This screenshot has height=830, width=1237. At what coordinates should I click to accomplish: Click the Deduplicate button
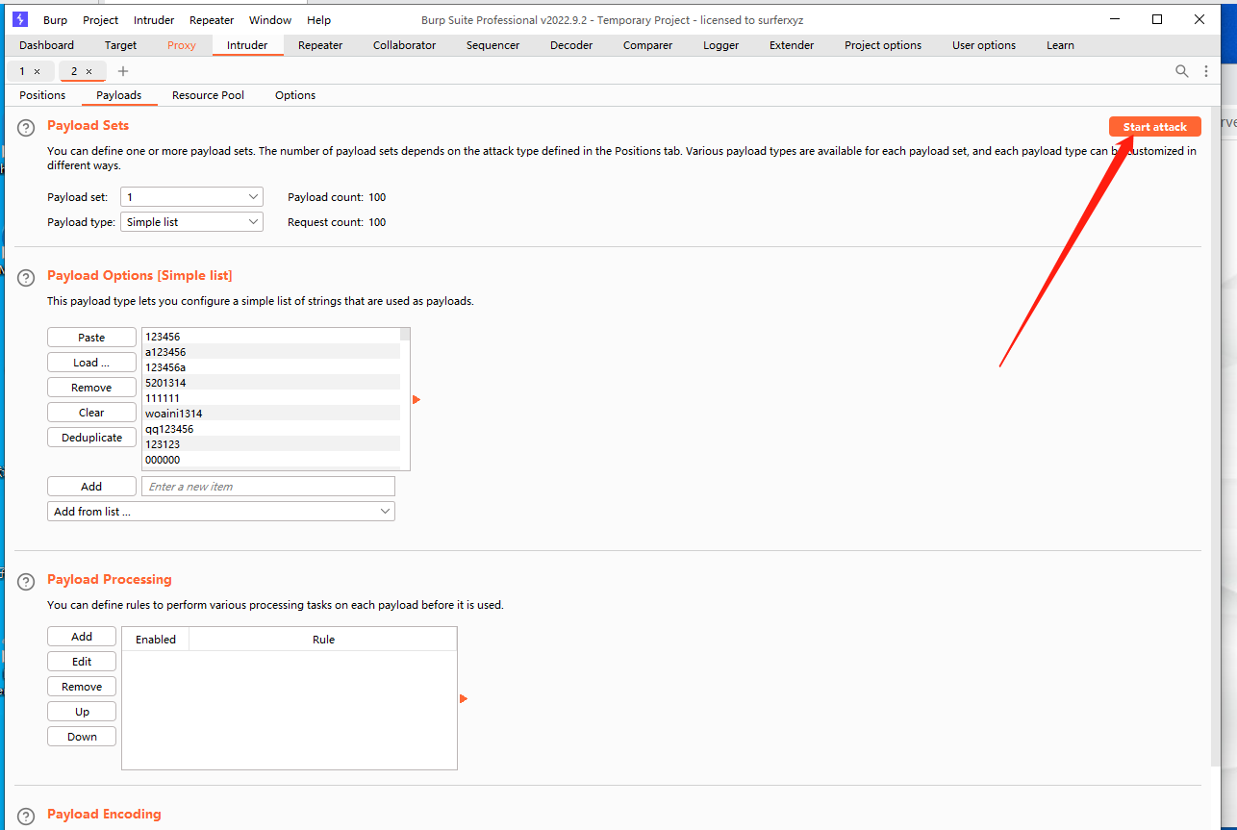pyautogui.click(x=91, y=438)
